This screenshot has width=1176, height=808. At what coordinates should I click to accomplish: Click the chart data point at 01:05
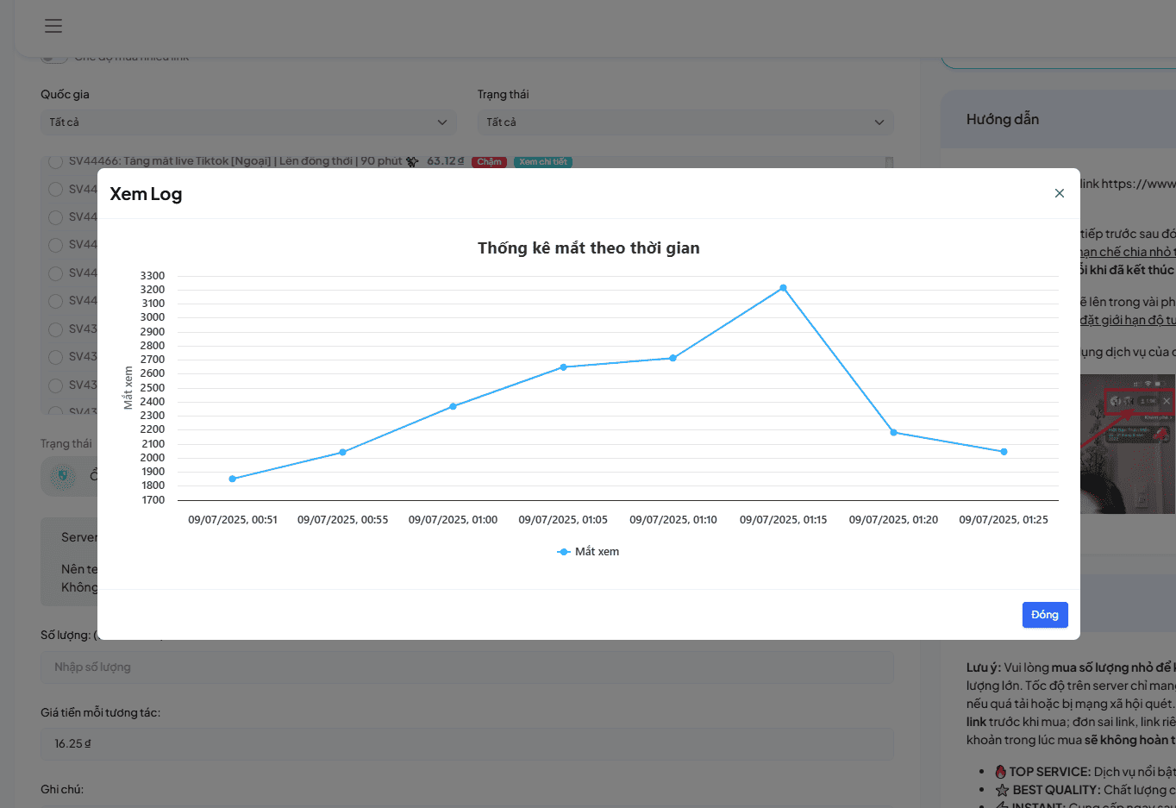click(564, 367)
